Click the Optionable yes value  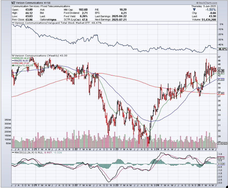pos(54,20)
